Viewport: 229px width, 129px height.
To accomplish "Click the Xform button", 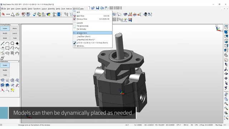I will [x=15, y=29].
